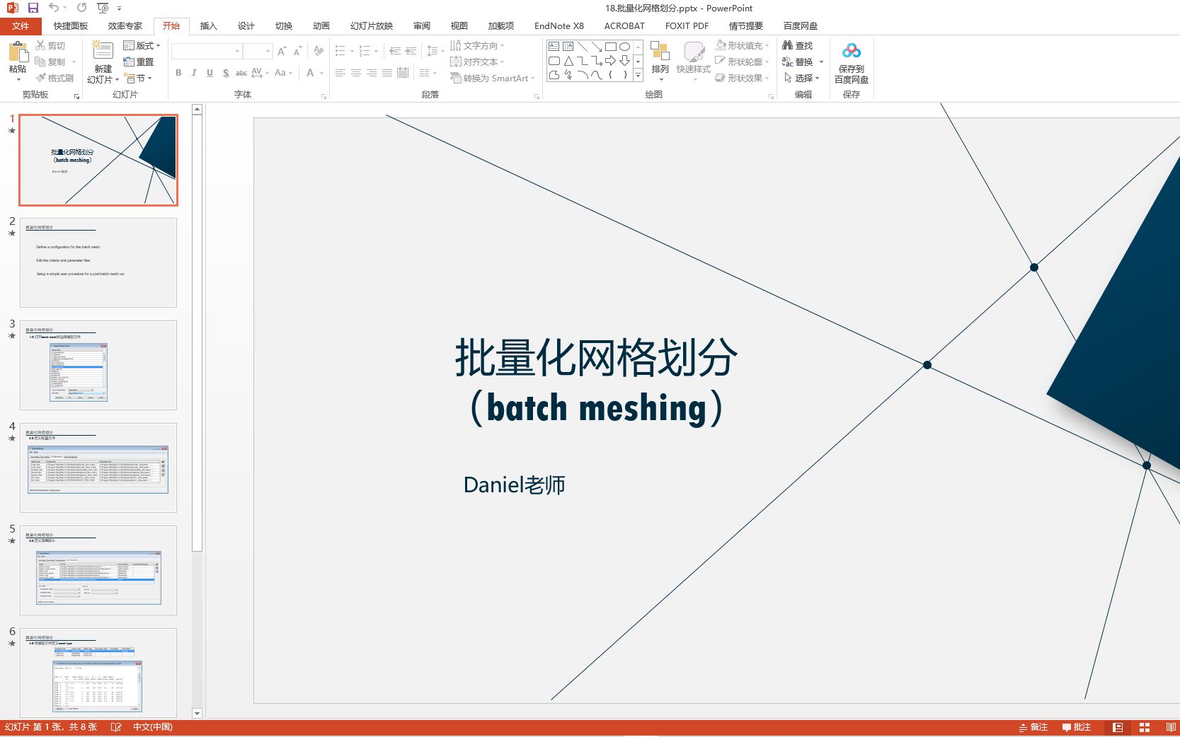
Task: Click 重置 to reset slide layout
Action: 141,61
